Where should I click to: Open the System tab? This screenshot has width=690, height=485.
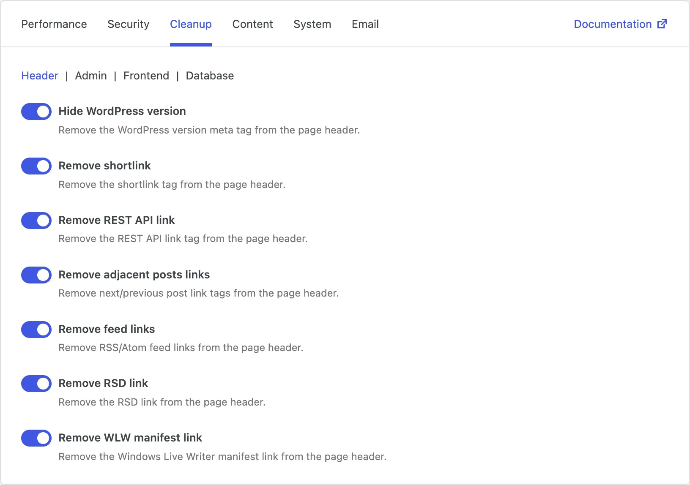click(312, 24)
